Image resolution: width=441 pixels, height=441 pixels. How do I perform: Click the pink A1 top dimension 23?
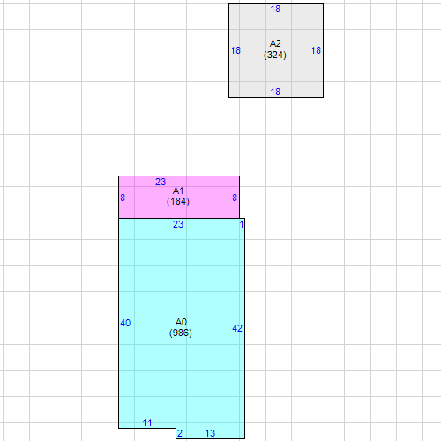tap(161, 182)
